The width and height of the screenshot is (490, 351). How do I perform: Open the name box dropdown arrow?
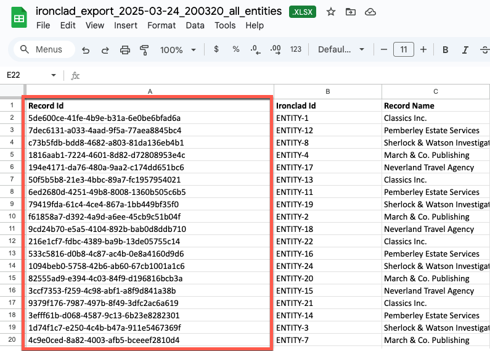pos(54,75)
